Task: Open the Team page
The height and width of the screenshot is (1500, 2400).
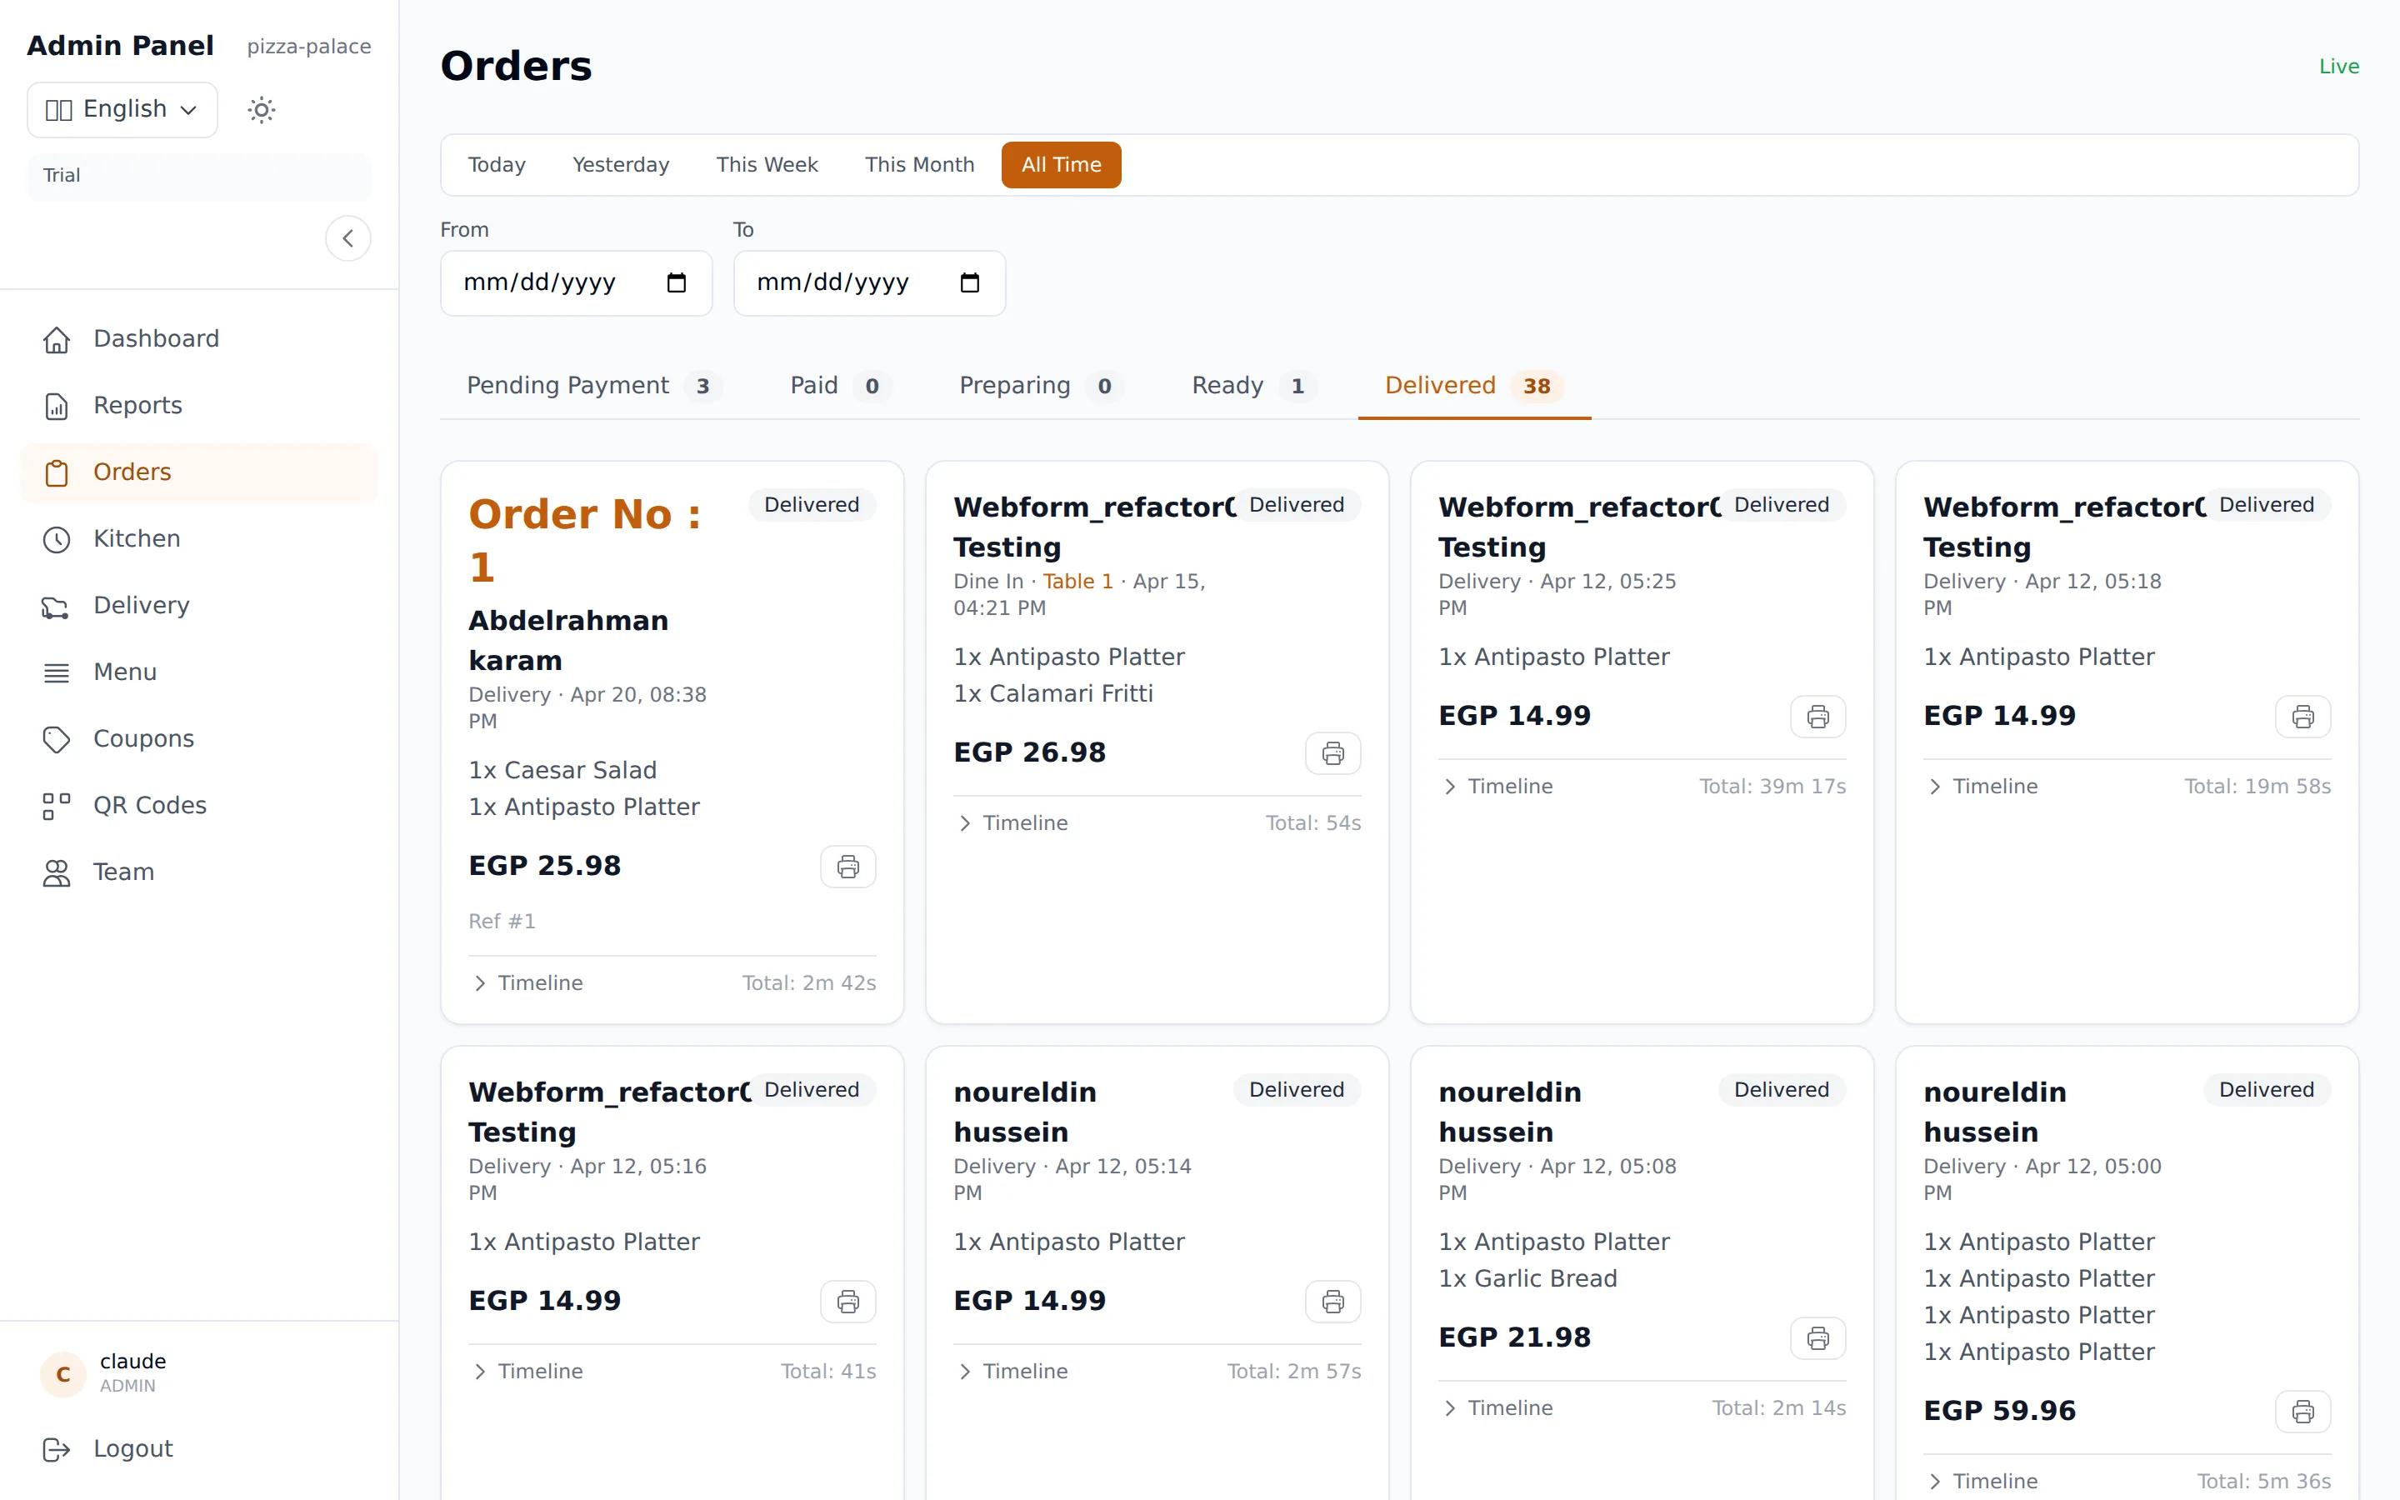Action: point(198,872)
